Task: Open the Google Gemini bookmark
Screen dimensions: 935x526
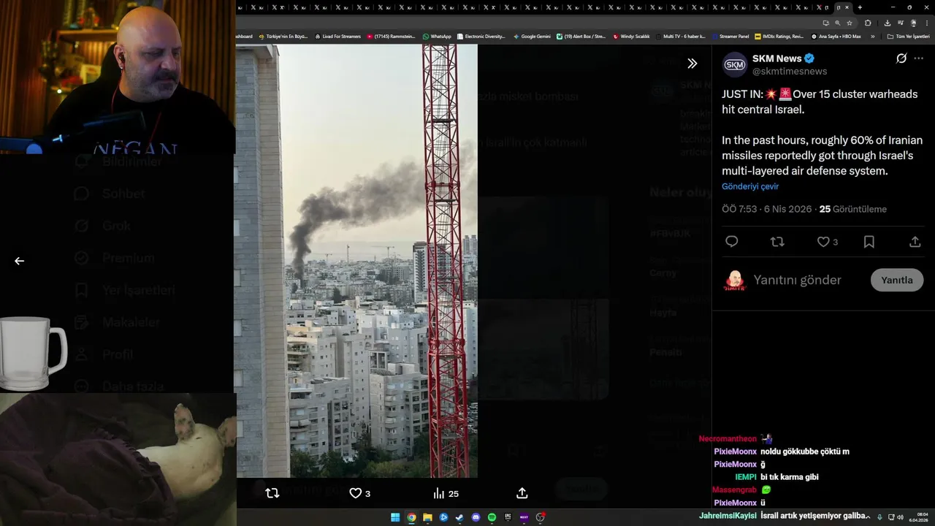Action: [x=532, y=36]
